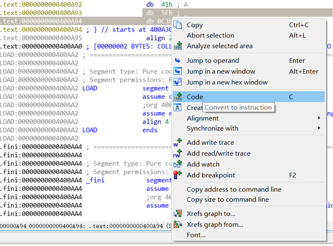The width and height of the screenshot is (333, 246).
Task: Click the Jump in a new window icon
Action: [x=178, y=71]
